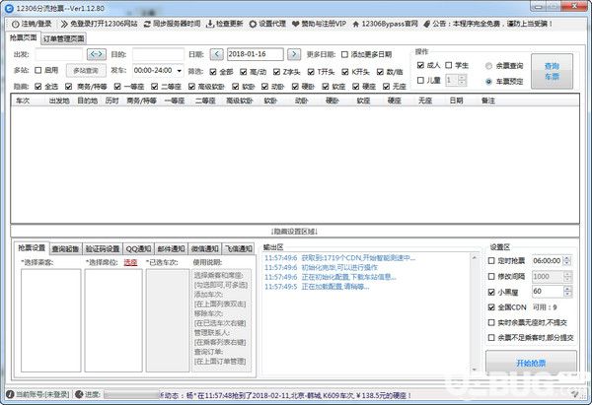Click the 查询车票 button
Image resolution: width=592 pixels, height=405 pixels.
[552, 71]
